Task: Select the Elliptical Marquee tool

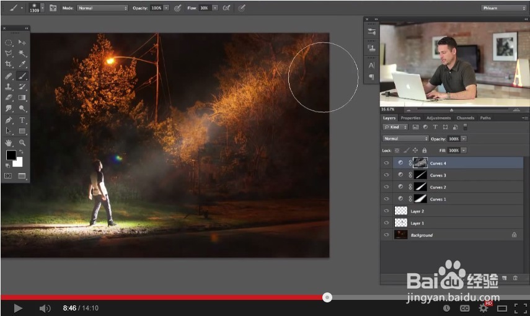Action: click(x=9, y=43)
